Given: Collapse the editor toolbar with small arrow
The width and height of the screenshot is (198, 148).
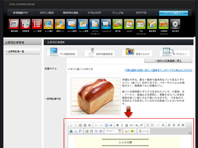Looking at the screenshot, I should pyautogui.click(x=190, y=133).
